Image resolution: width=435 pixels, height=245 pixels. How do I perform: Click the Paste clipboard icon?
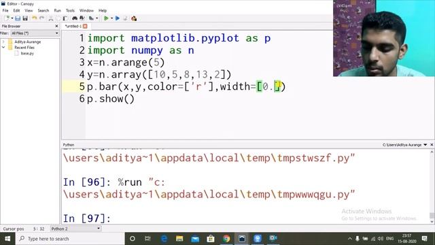[65, 18]
